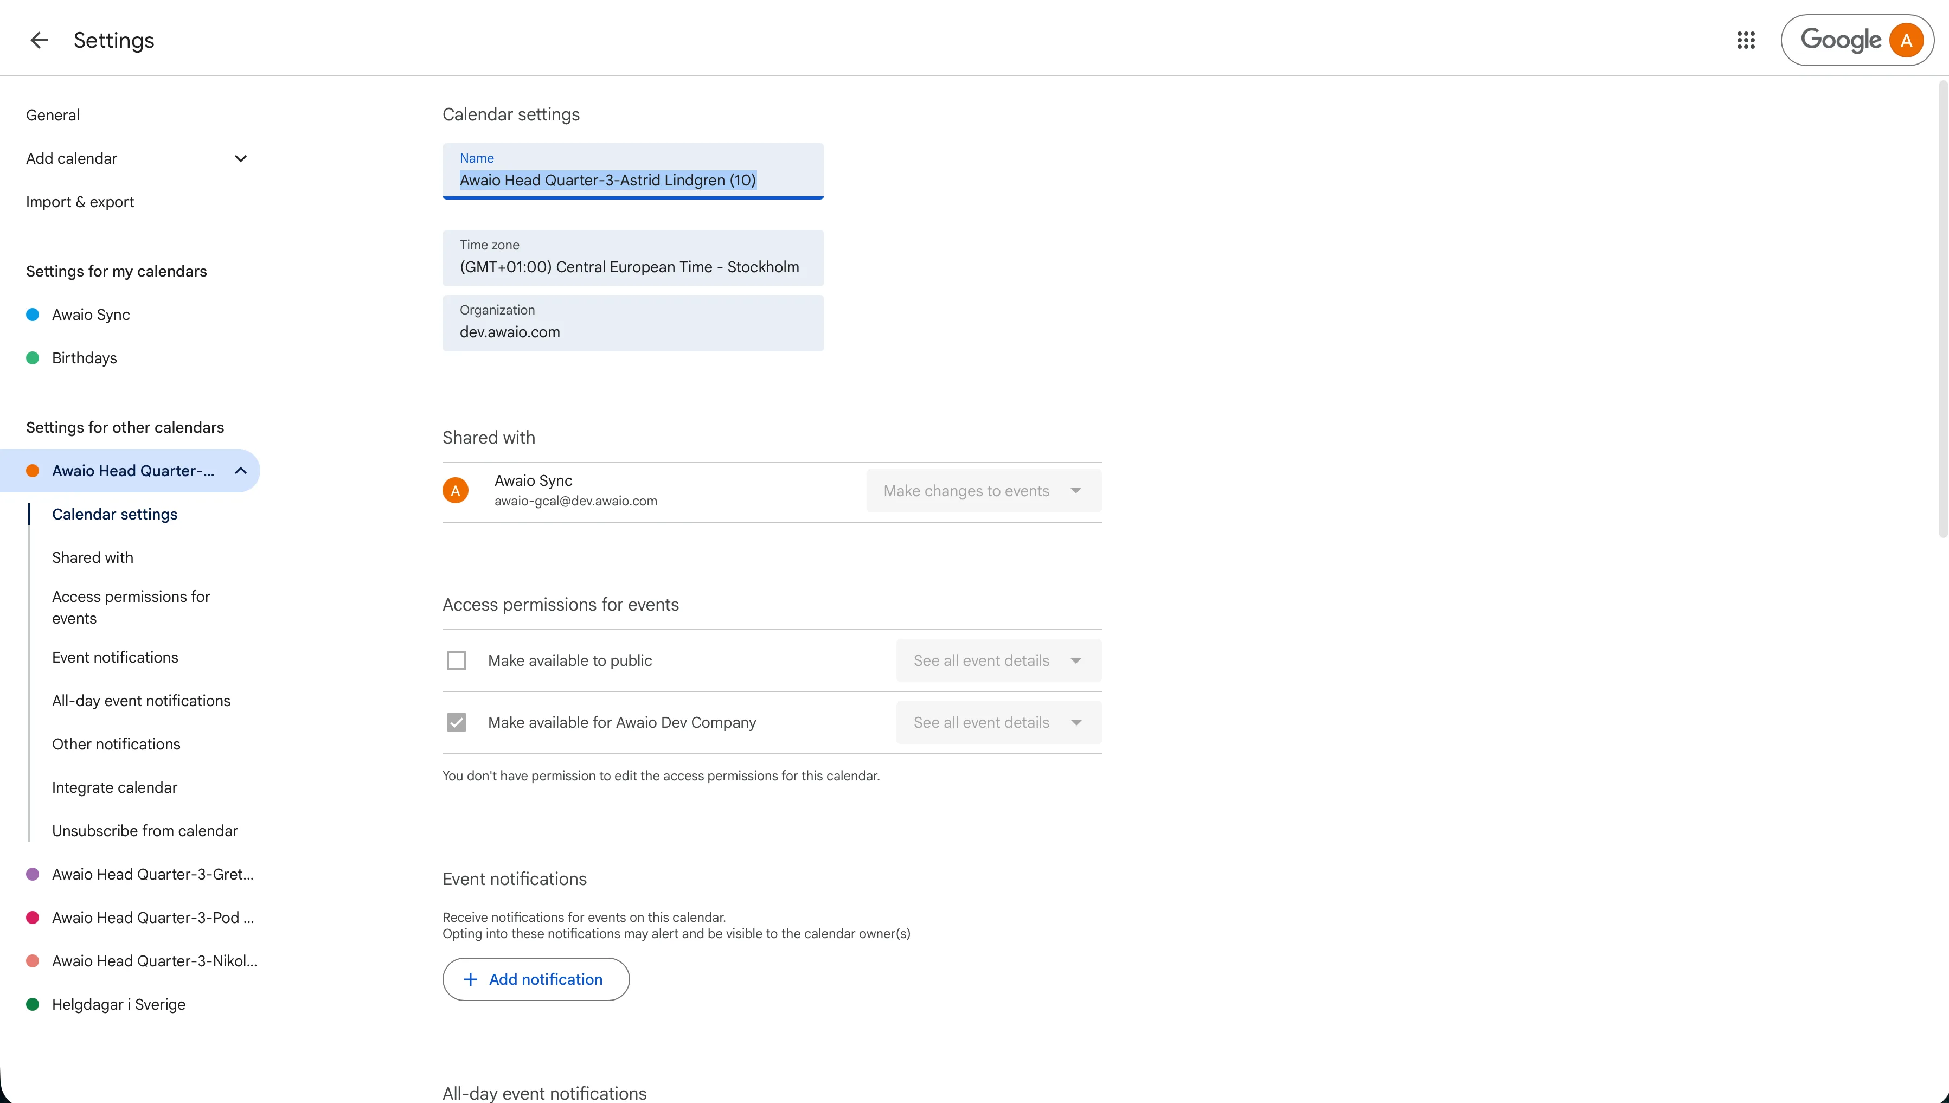1949x1103 pixels.
Task: Go to Unsubscribe from calendar
Action: [x=145, y=831]
